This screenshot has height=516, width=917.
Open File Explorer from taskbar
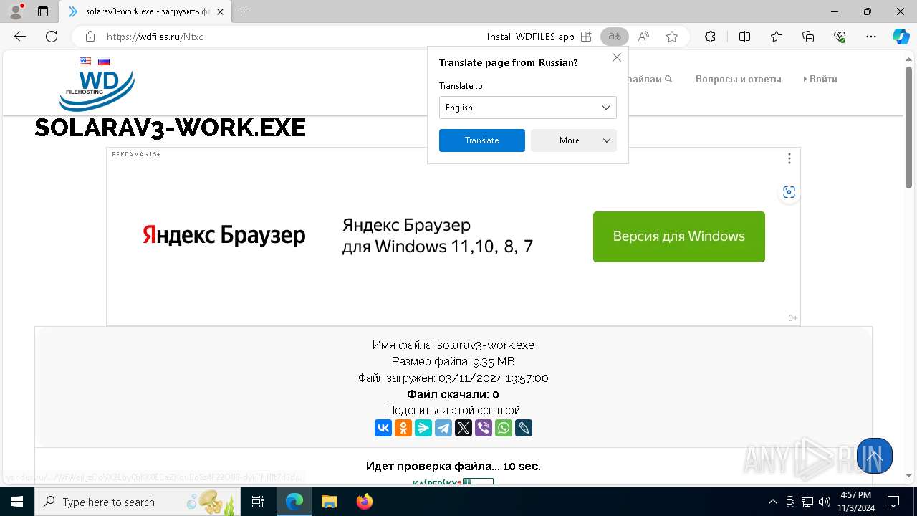[x=330, y=502]
